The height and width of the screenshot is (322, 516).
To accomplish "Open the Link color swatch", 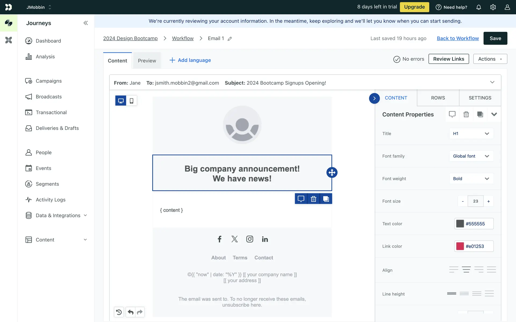I will pos(460,246).
